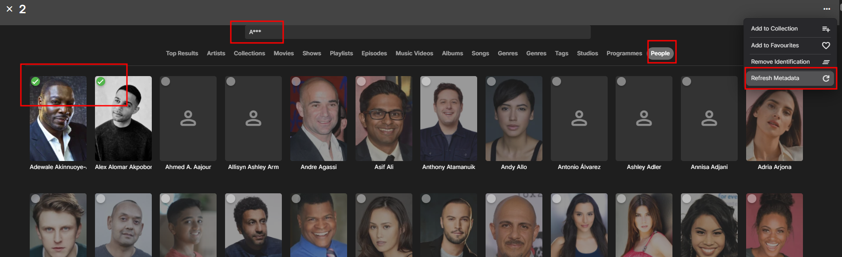Open Adewale Akinnuoye portrait thumbnail

coord(58,119)
